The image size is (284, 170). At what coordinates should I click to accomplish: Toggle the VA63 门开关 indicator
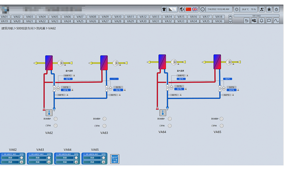[x=105, y=126]
